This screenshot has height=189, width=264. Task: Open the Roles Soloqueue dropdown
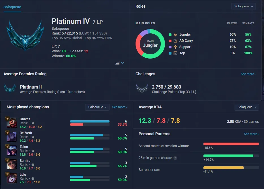(243, 7)
